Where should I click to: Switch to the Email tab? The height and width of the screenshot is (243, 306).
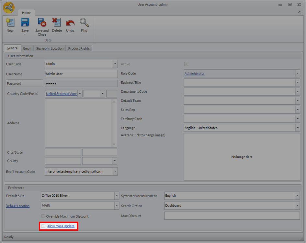point(27,48)
